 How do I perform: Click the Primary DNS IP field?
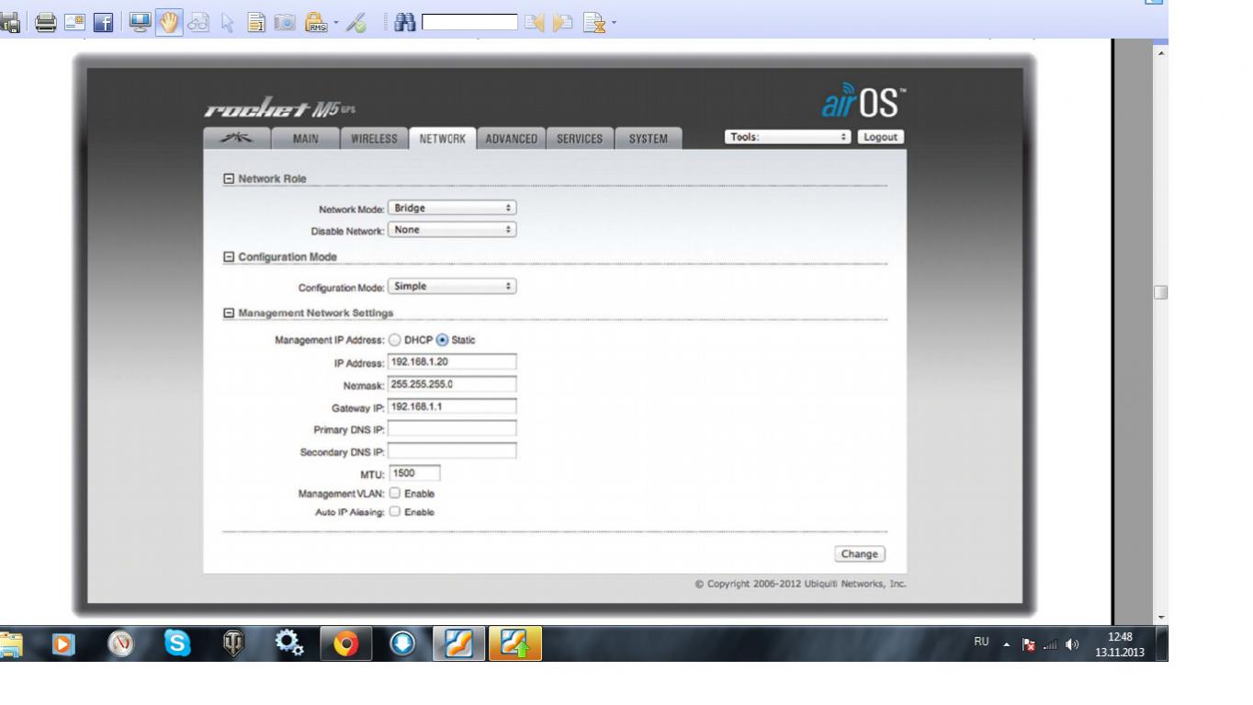[452, 429]
